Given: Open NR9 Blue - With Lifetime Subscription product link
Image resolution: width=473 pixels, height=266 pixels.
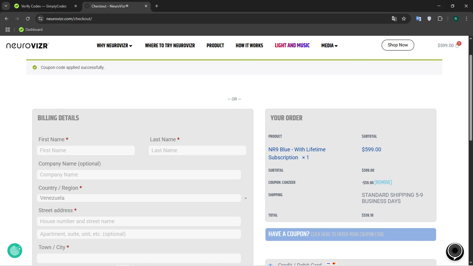Looking at the screenshot, I should tap(297, 153).
